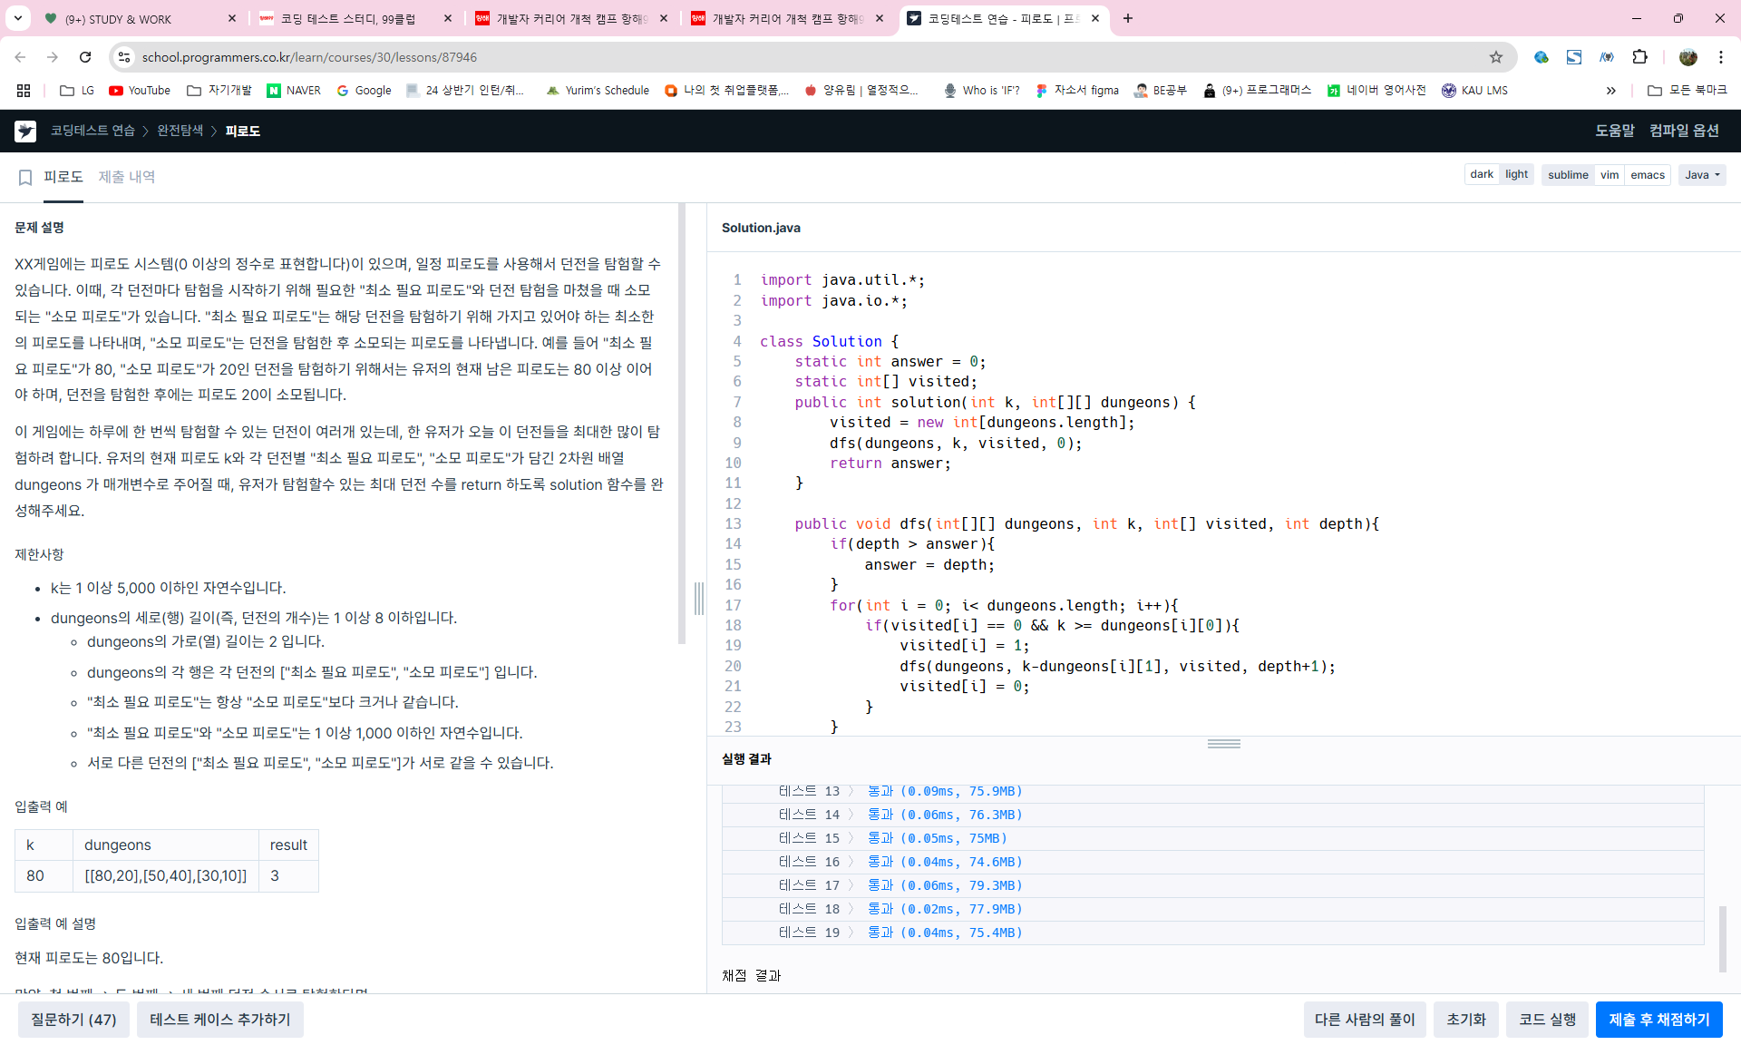Click 제출 후 채점하기 submit button
1741x1045 pixels.
tap(1659, 1020)
